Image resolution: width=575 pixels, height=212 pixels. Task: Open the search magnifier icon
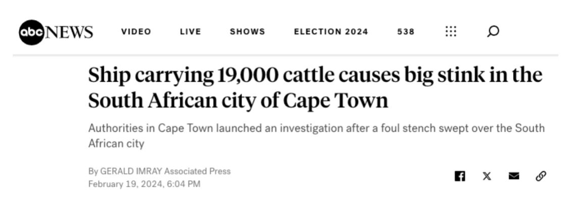[493, 31]
